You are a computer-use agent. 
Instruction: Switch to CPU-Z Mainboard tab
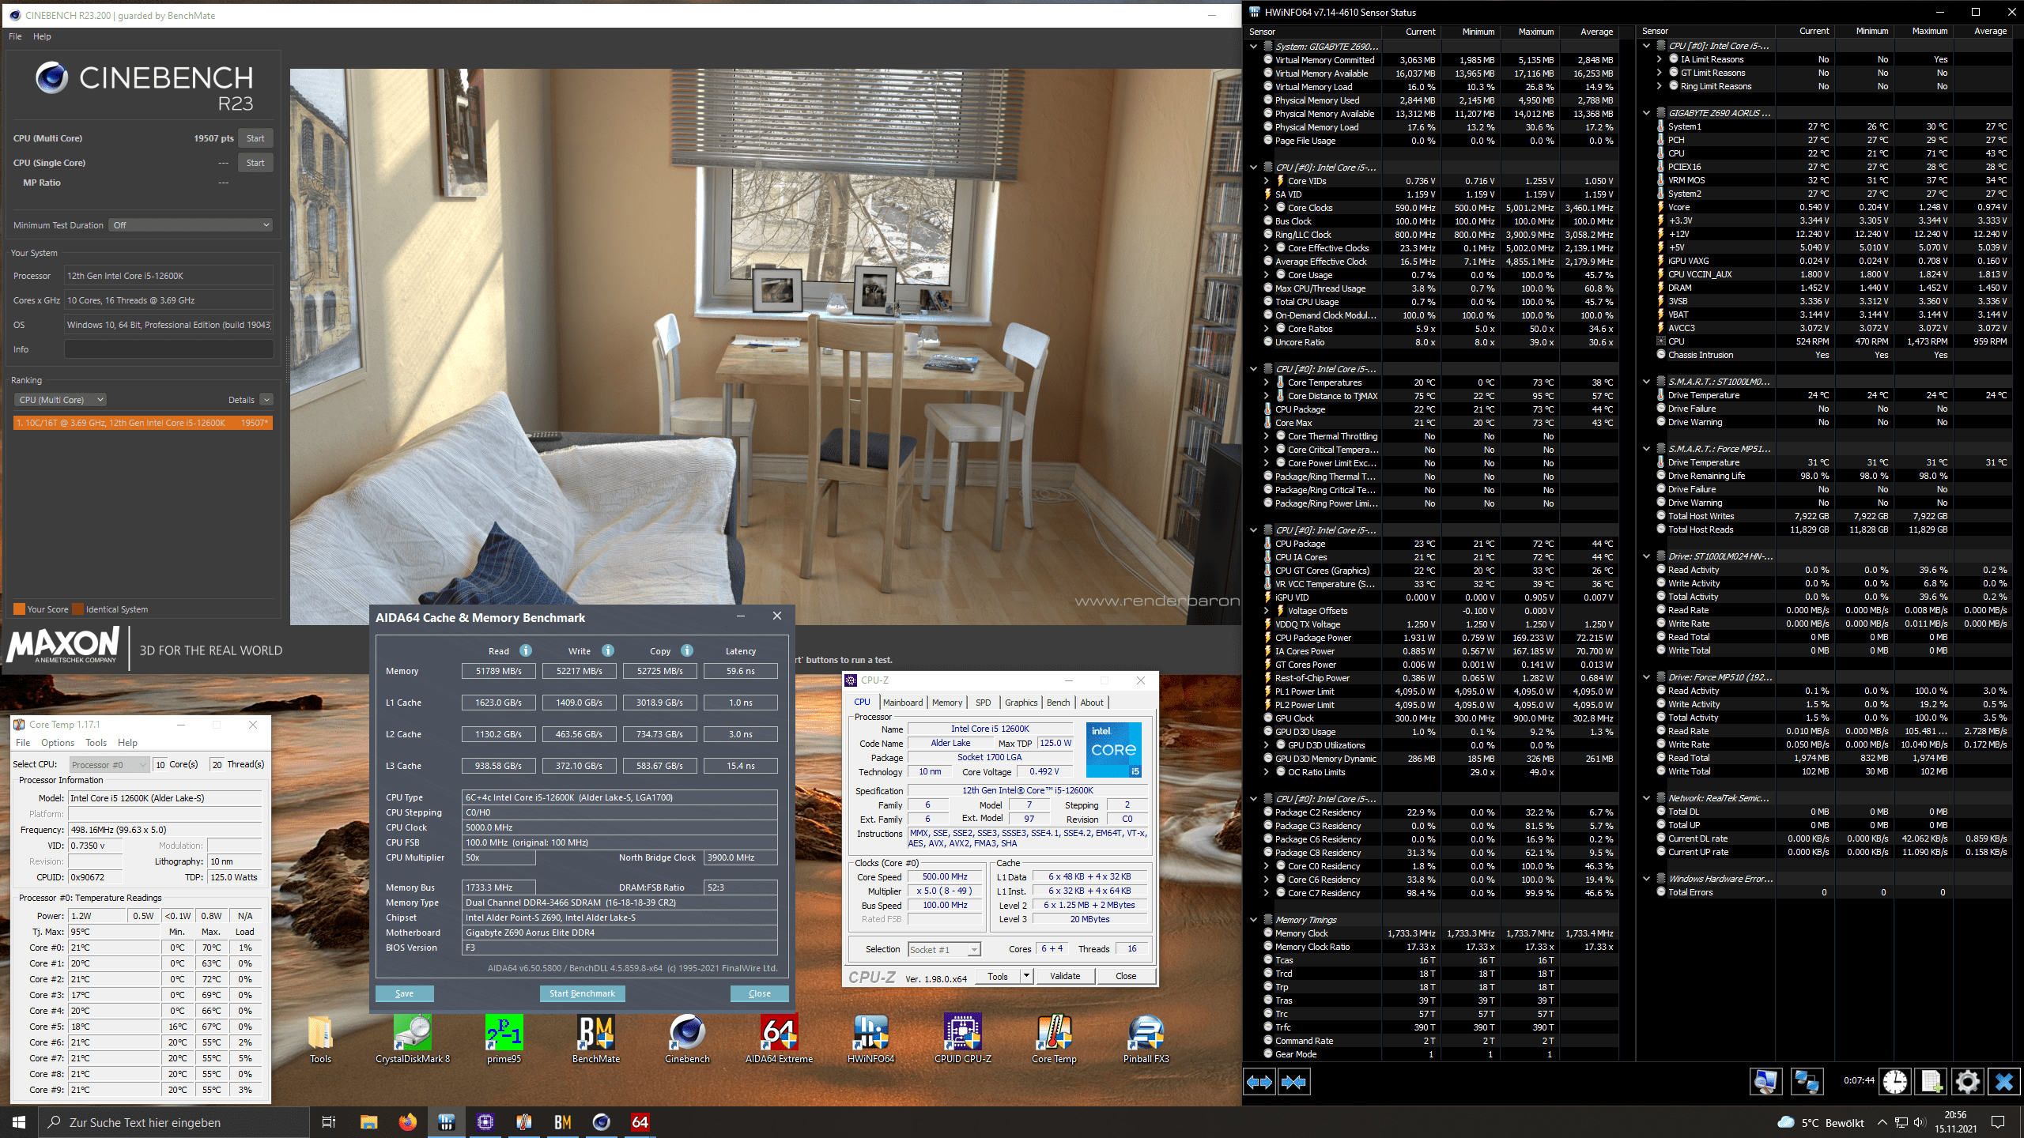903,702
